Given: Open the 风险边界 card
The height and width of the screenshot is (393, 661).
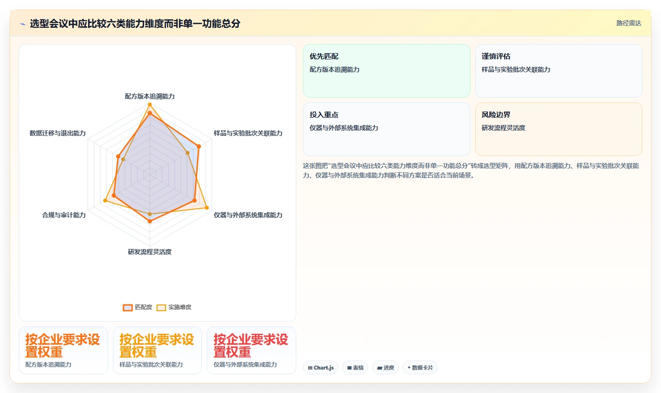Looking at the screenshot, I should coord(559,129).
